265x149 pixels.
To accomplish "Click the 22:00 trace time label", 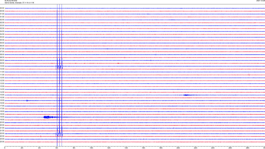I will pyautogui.click(x=2, y=134).
